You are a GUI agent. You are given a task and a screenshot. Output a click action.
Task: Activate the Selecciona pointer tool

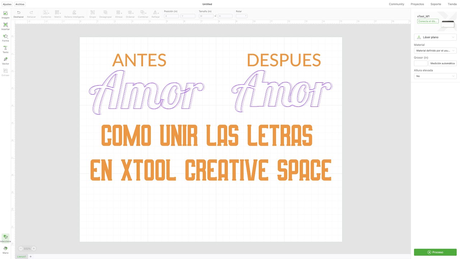point(5,238)
